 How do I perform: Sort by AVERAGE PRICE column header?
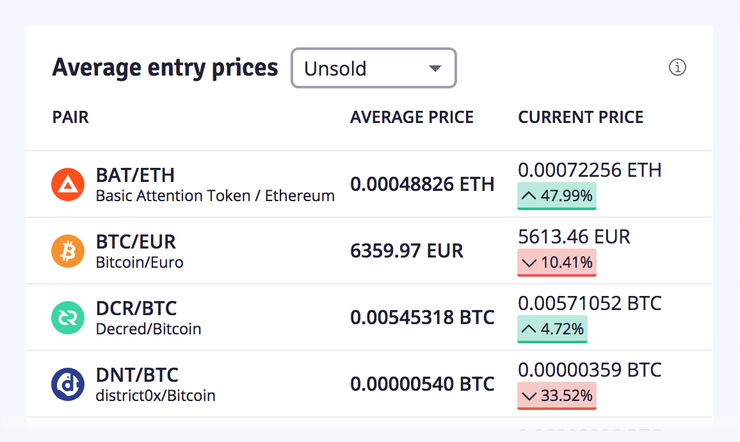tap(412, 117)
